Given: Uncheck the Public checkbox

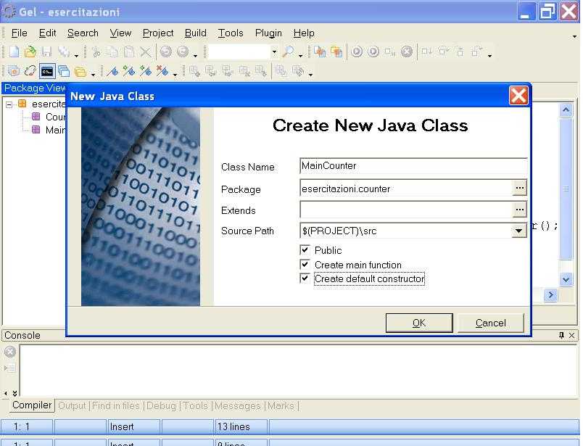Looking at the screenshot, I should click(305, 249).
